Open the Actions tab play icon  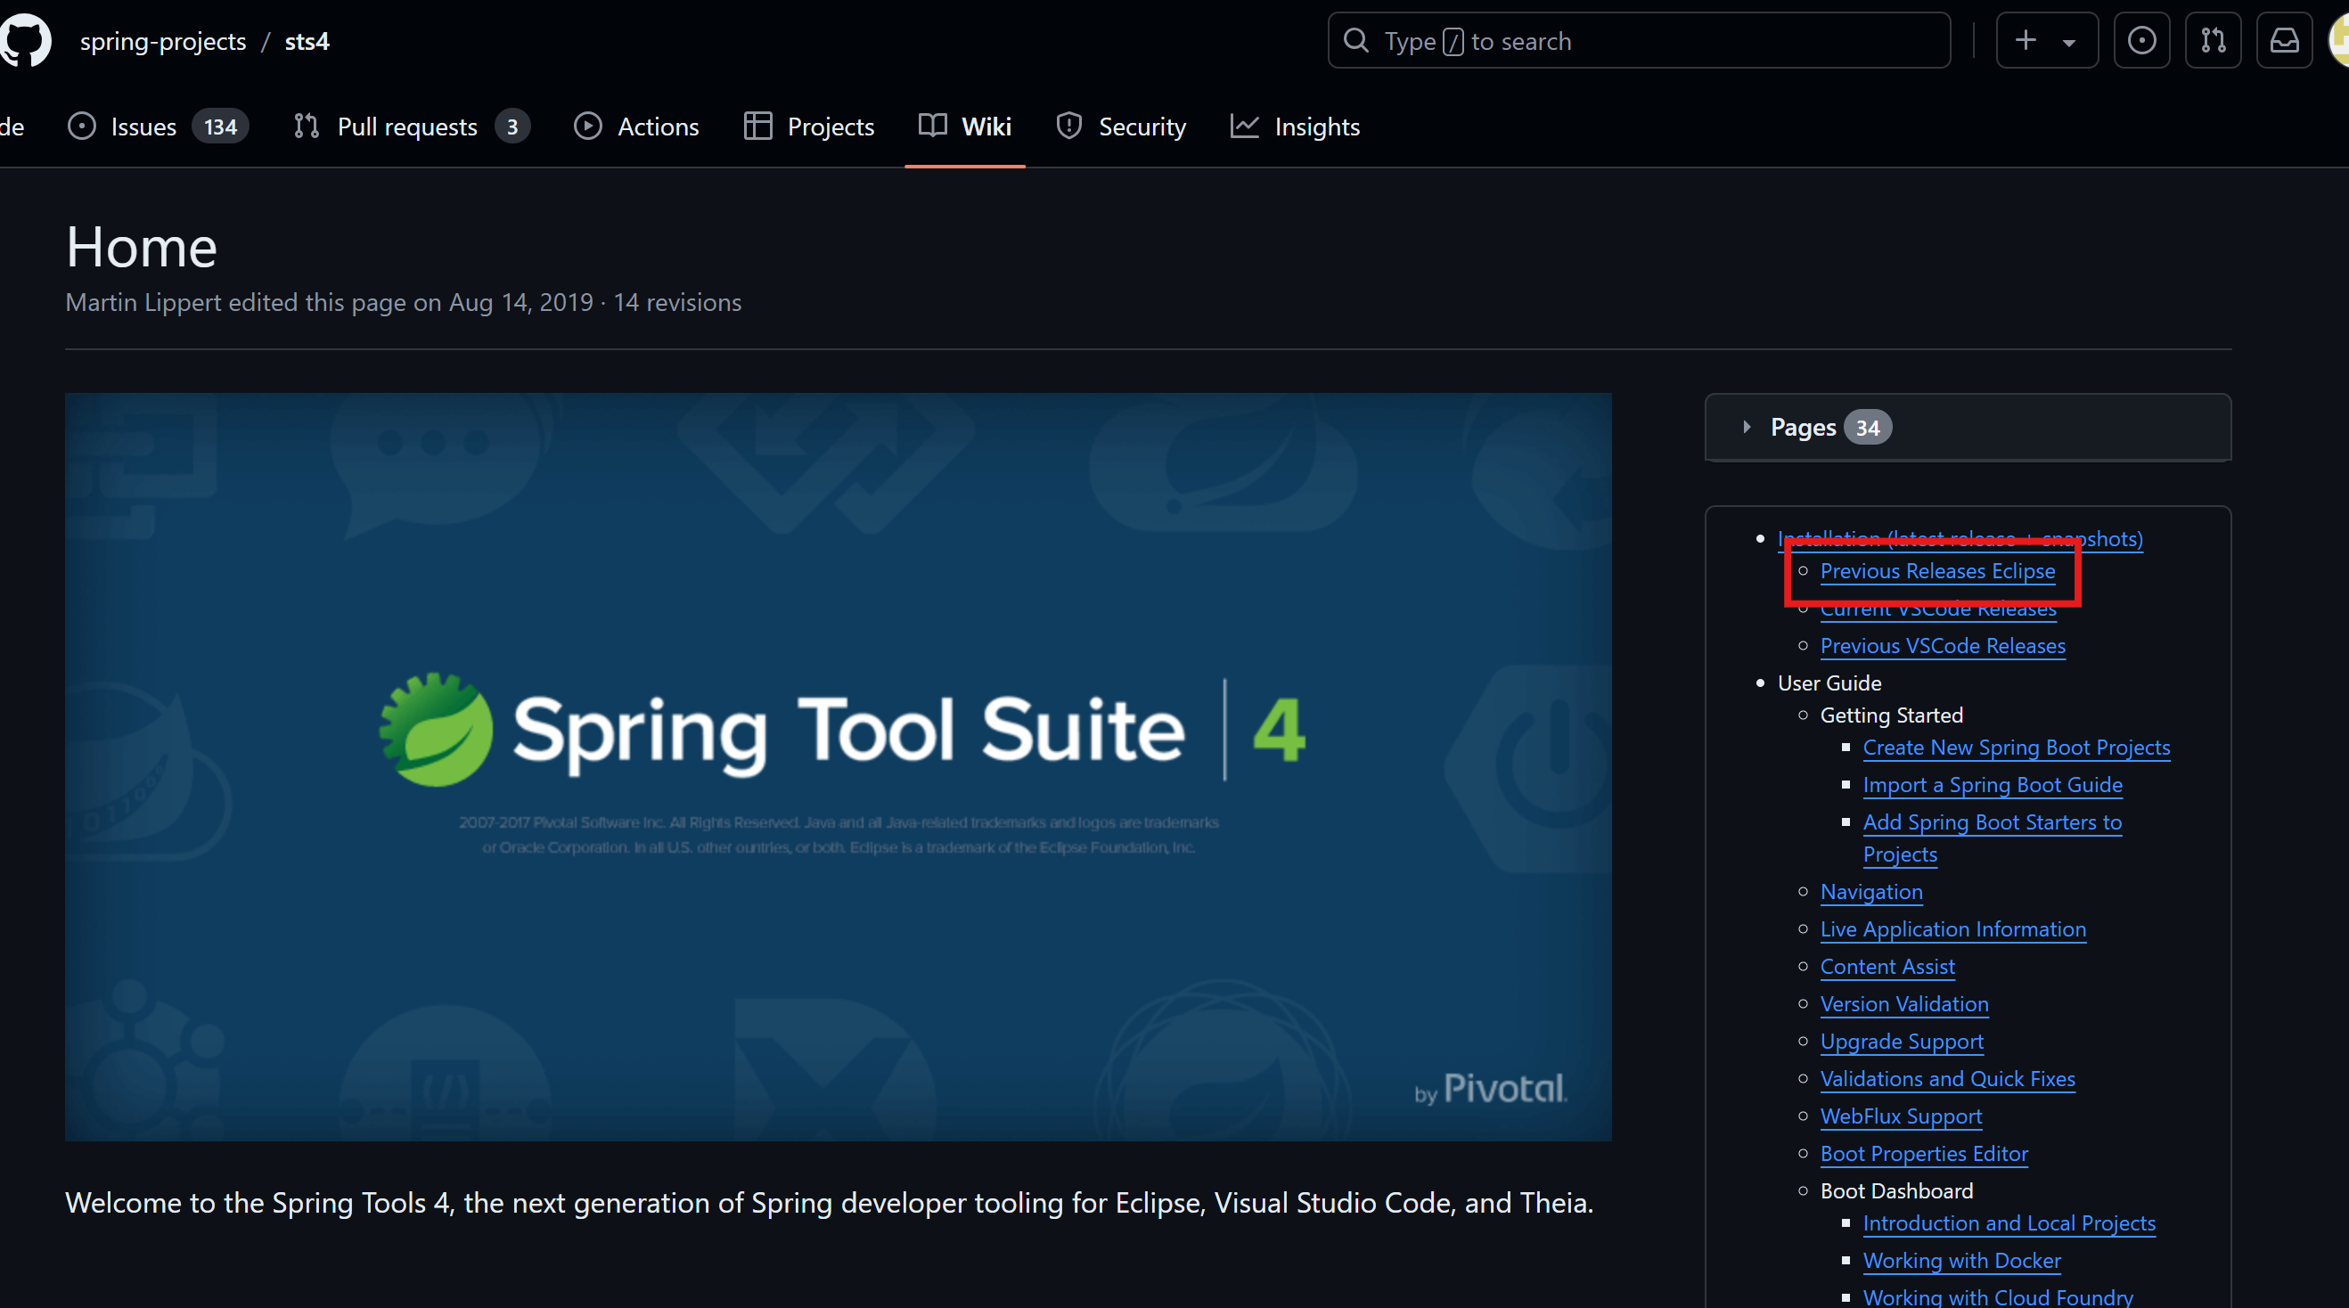coord(588,127)
